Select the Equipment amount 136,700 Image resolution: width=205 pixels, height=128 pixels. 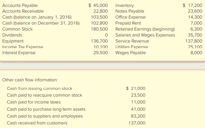(99, 41)
